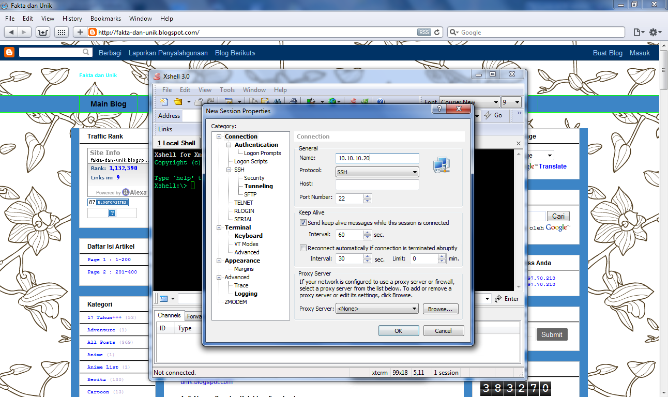Click the compose bar icon in Xshell
Viewport: 668px width, 397px height.
tap(163, 298)
